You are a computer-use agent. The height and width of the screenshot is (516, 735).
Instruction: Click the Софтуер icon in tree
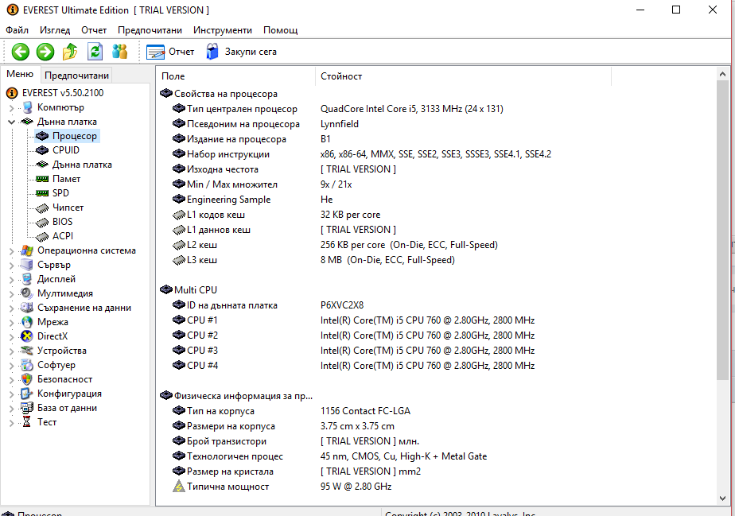[x=27, y=365]
